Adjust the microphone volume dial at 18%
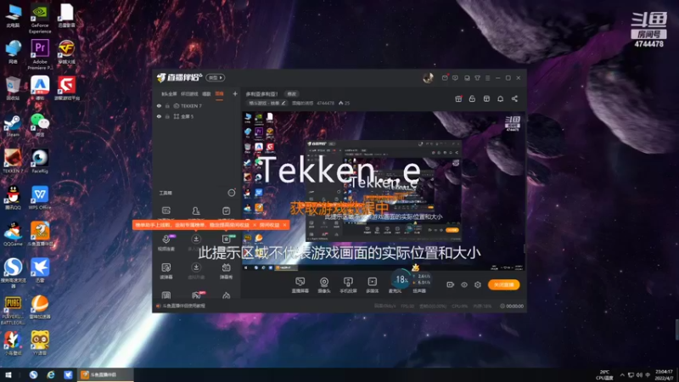The image size is (679, 382). coord(401,280)
